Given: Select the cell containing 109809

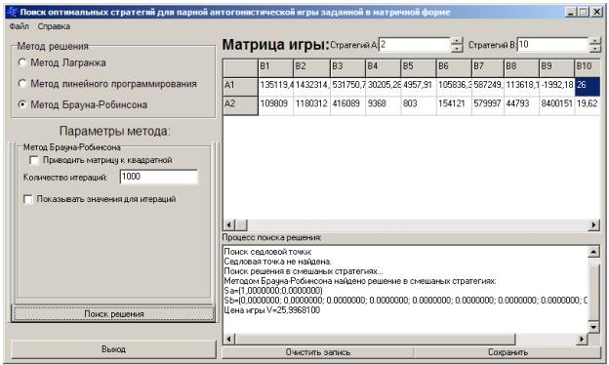Looking at the screenshot, I should pos(276,105).
